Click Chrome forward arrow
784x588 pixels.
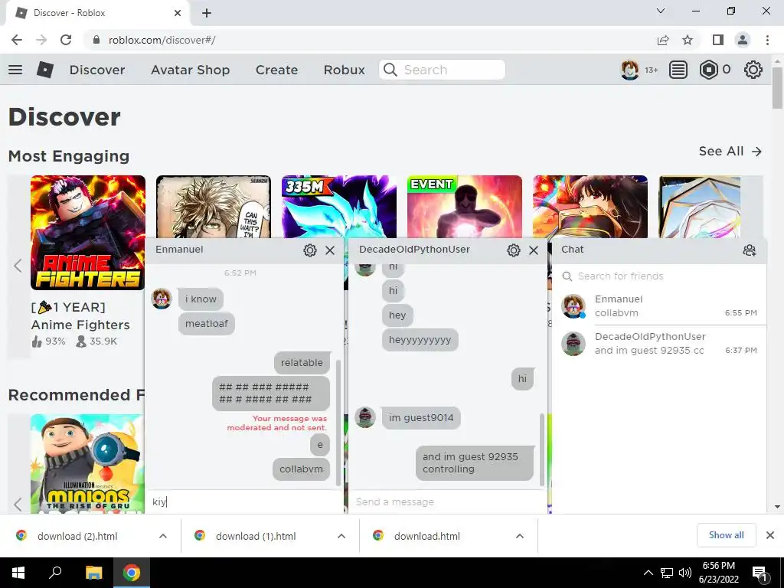point(41,40)
